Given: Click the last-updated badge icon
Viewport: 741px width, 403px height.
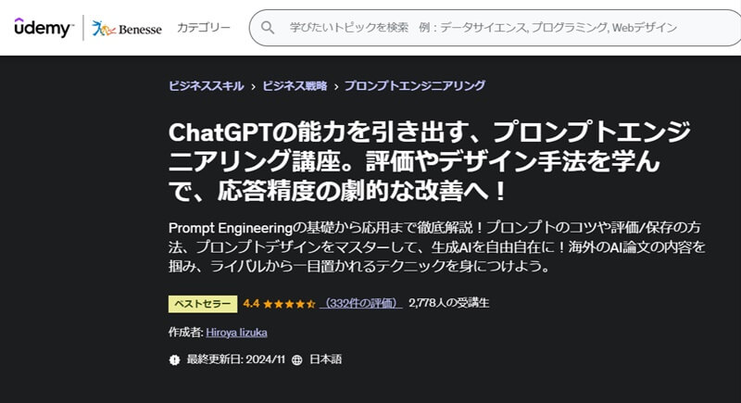Looking at the screenshot, I should point(173,359).
